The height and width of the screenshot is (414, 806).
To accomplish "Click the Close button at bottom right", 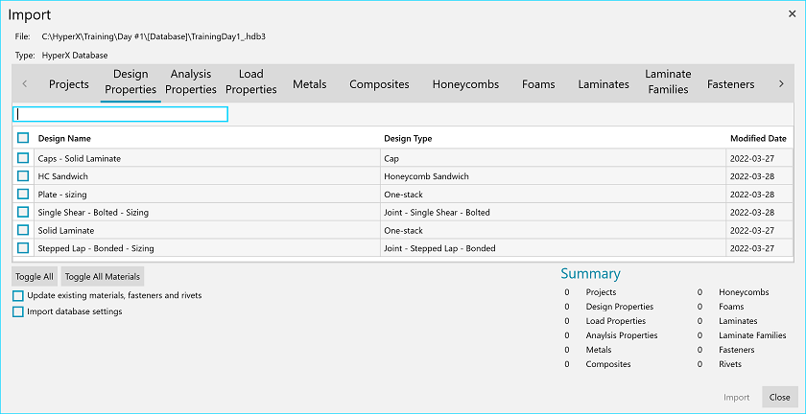I will (780, 397).
